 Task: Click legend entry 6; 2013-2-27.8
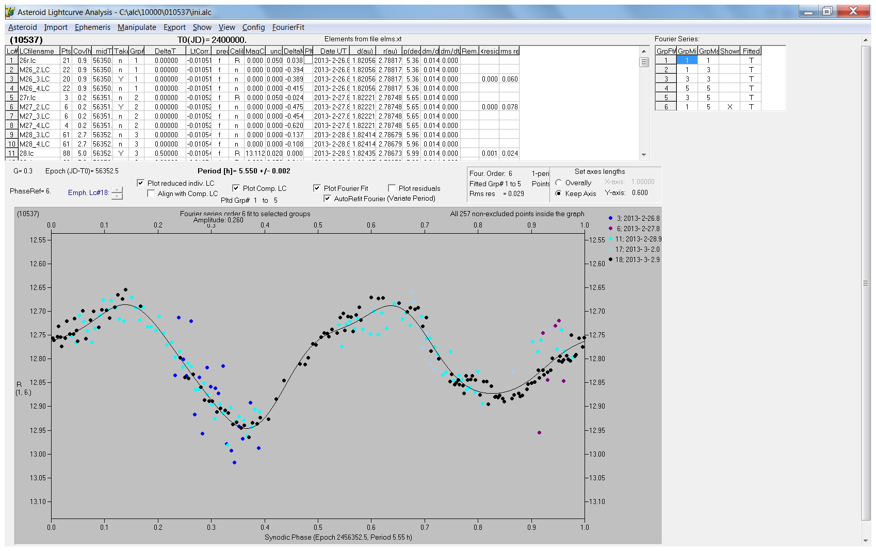(x=635, y=229)
